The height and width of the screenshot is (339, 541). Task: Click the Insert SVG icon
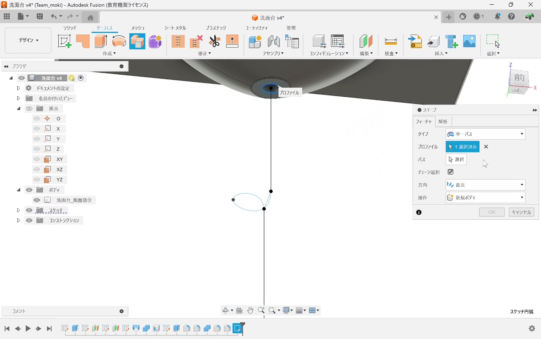pyautogui.click(x=415, y=41)
